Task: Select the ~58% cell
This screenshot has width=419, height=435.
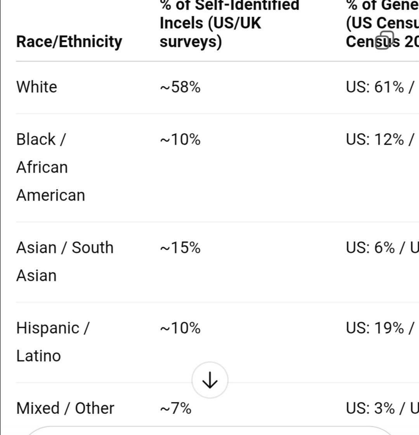Action: (180, 87)
